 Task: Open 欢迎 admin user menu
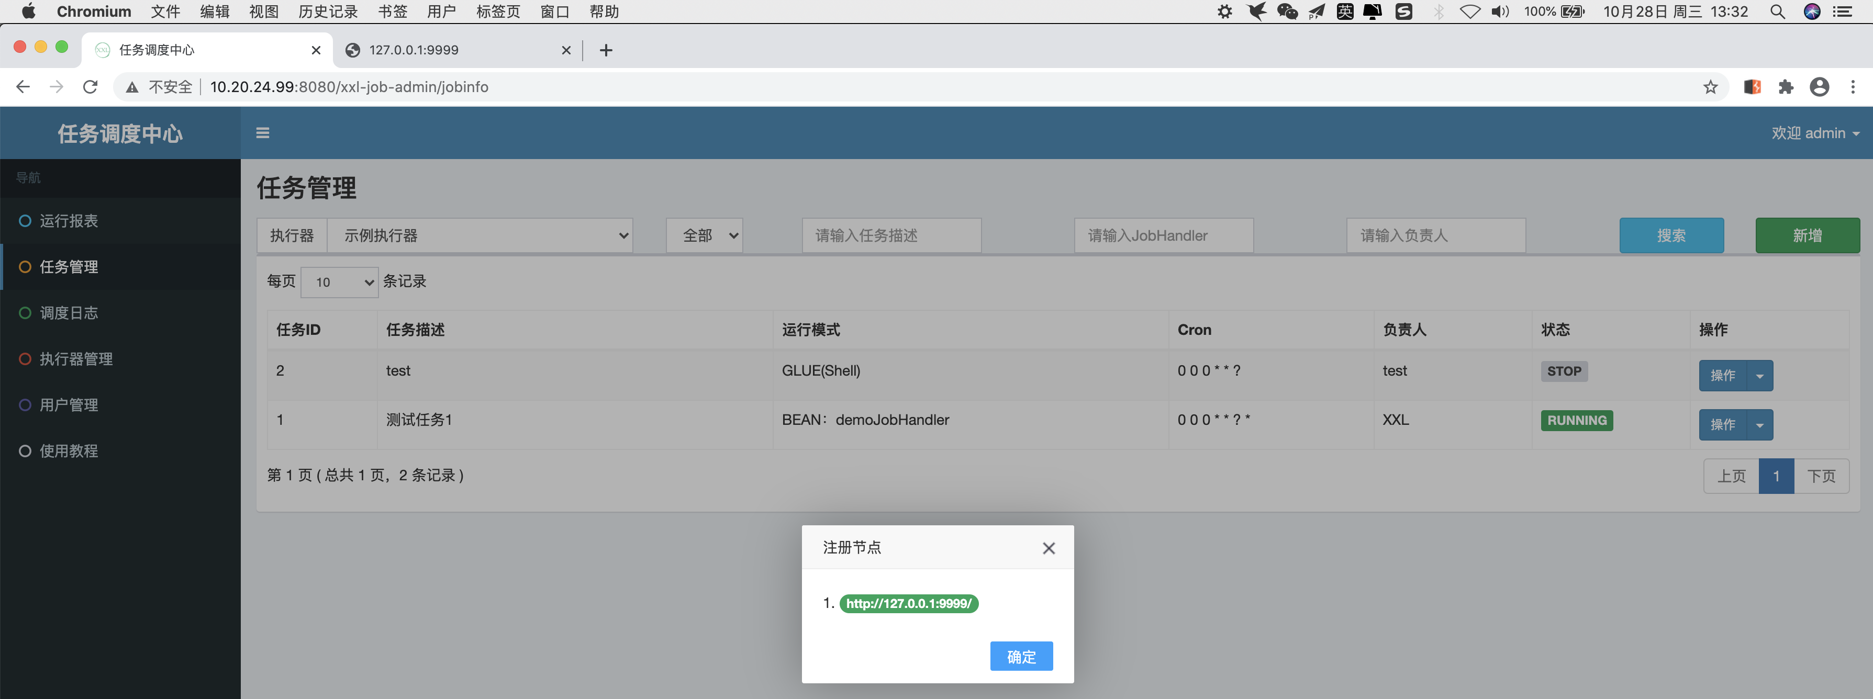pyautogui.click(x=1814, y=133)
